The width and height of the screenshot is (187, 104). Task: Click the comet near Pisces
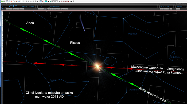tap(82, 24)
